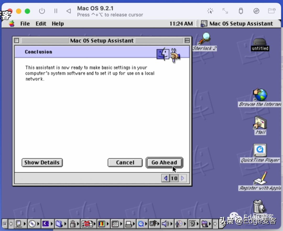The image size is (283, 231).
Task: Open the File menu
Action: 25,24
